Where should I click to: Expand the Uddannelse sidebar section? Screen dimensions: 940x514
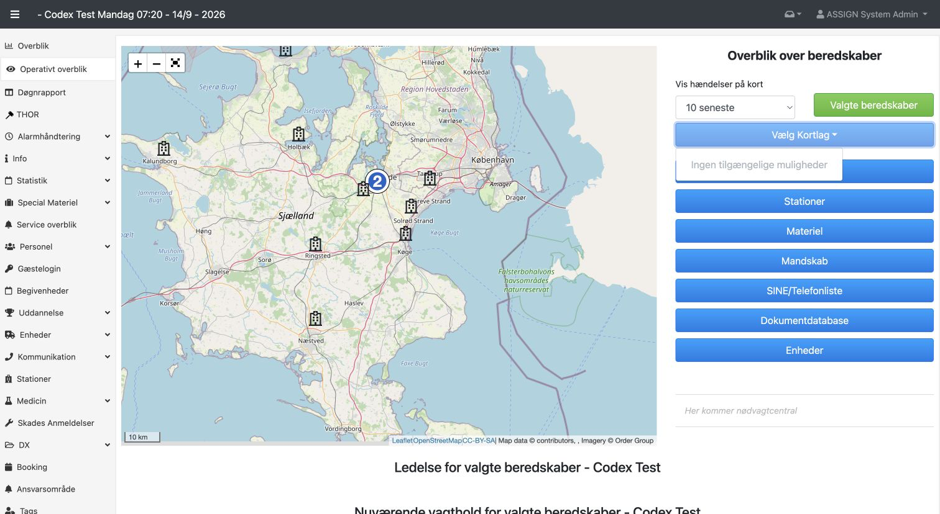(x=58, y=313)
